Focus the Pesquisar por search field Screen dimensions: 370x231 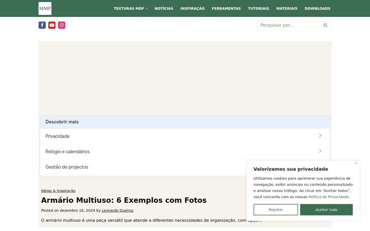click(x=294, y=25)
